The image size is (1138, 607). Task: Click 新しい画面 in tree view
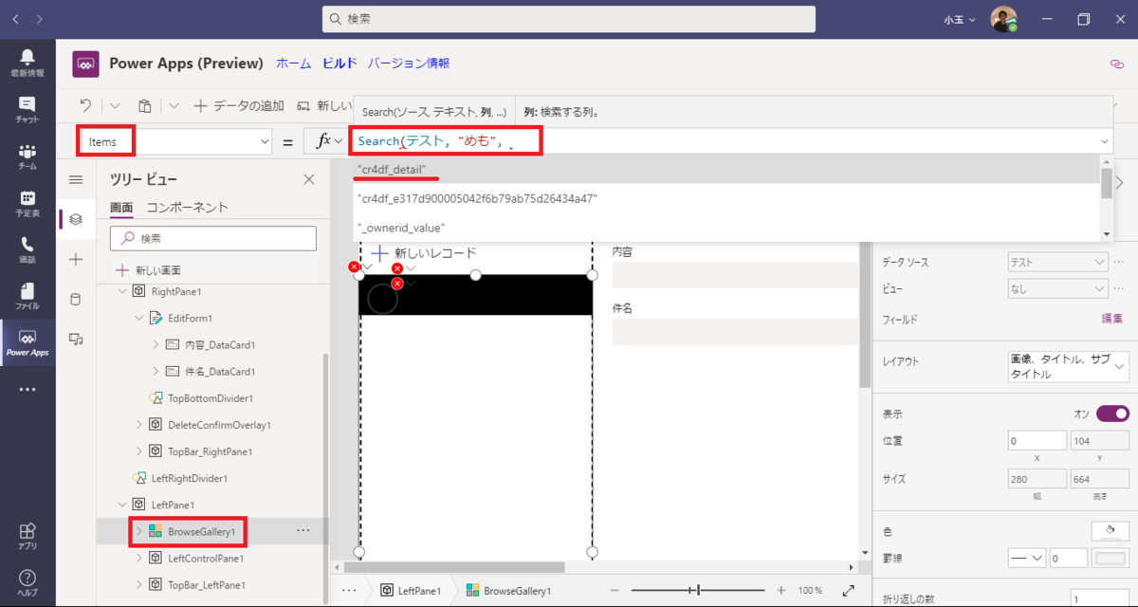pos(149,270)
